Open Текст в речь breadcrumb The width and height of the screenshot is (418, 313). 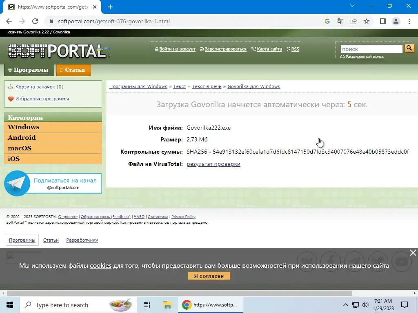coord(207,86)
